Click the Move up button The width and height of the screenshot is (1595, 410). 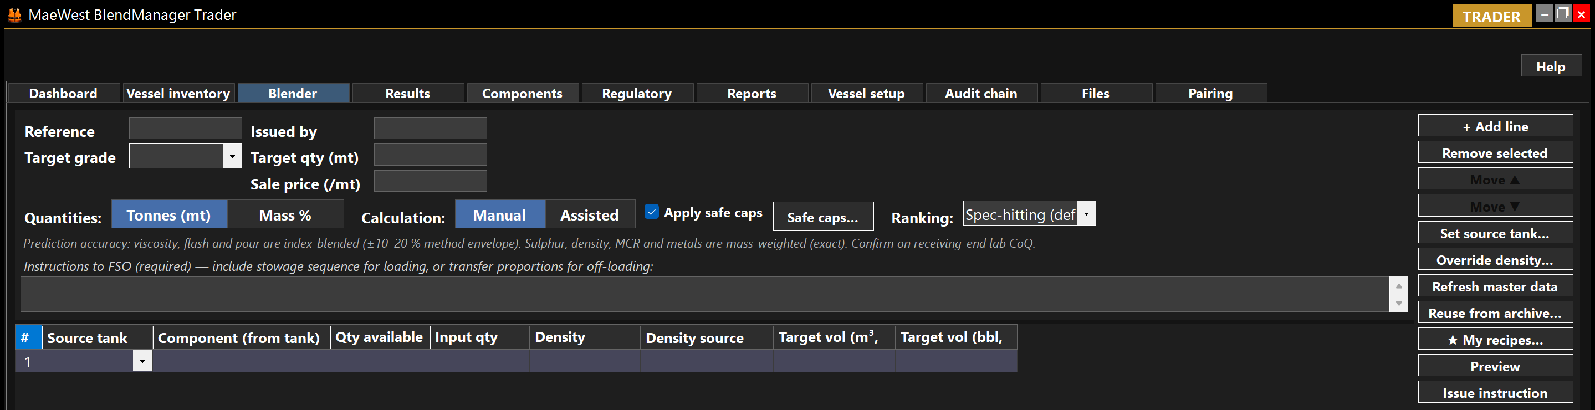point(1495,179)
